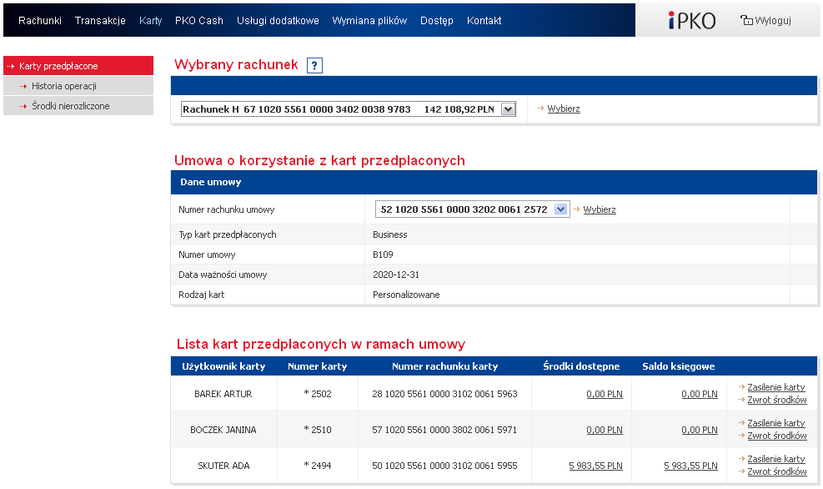Open Środki dostępne 0,00 PLN for BOCZEK JANINA
Image resolution: width=823 pixels, height=489 pixels.
pyautogui.click(x=605, y=430)
